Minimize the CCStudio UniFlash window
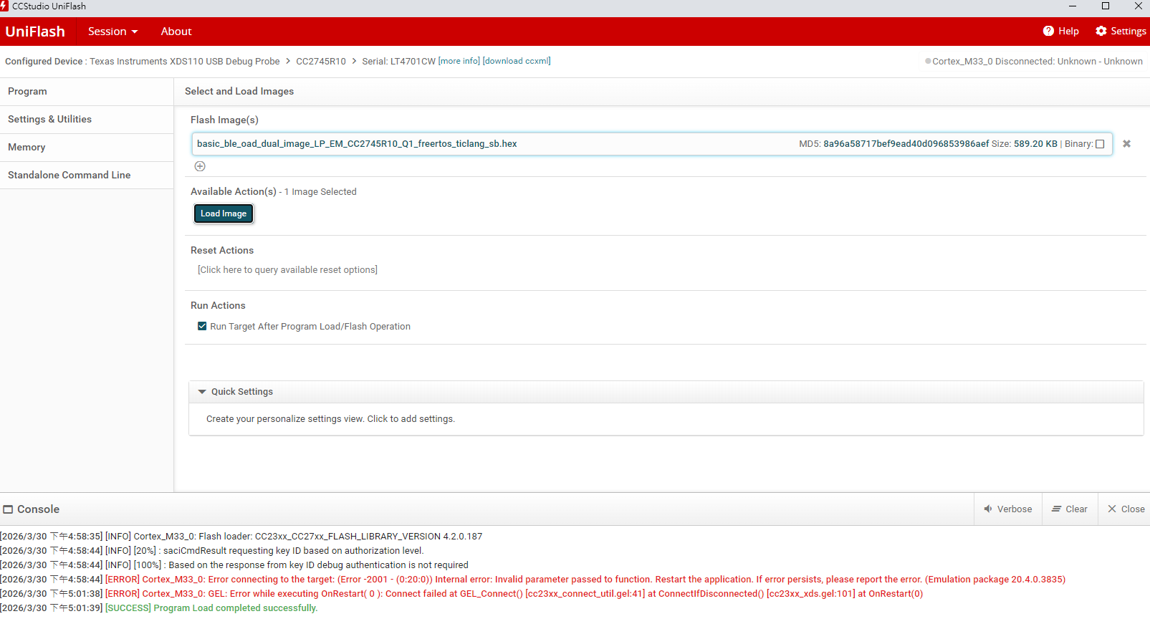Screen dimensions: 1150x624 click(x=1073, y=6)
